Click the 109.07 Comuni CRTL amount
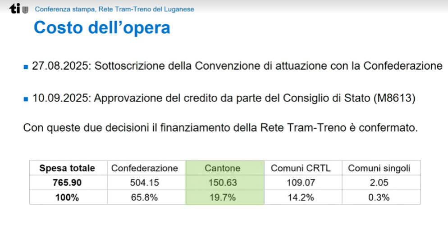448x233 pixels. [301, 183]
